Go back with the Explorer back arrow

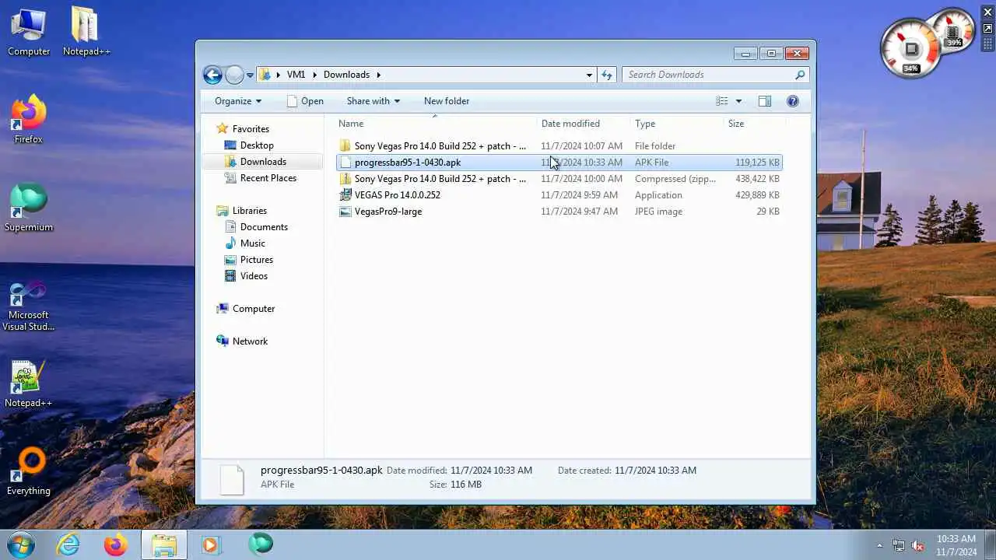[x=212, y=75]
